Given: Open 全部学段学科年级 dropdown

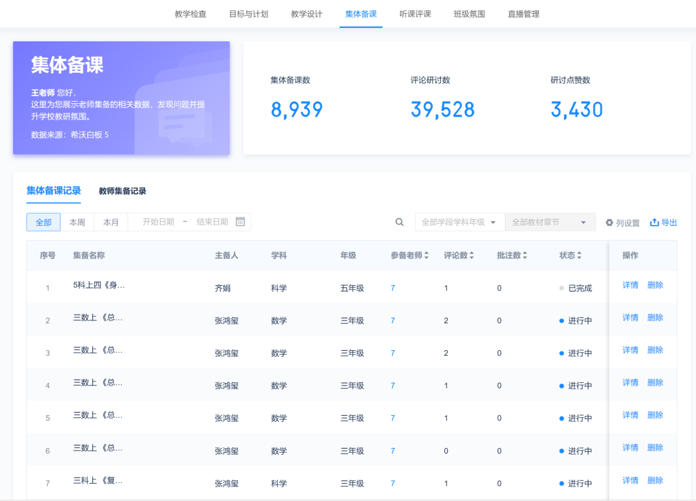Looking at the screenshot, I should tap(460, 222).
